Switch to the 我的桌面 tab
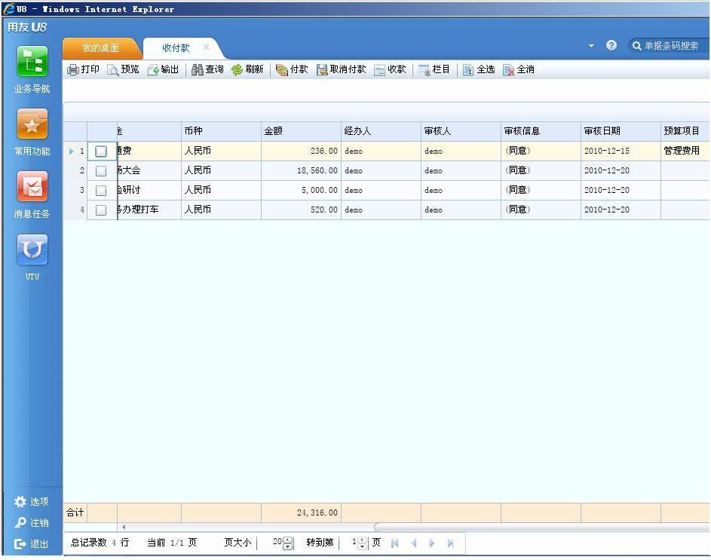711x560 pixels. [x=101, y=48]
